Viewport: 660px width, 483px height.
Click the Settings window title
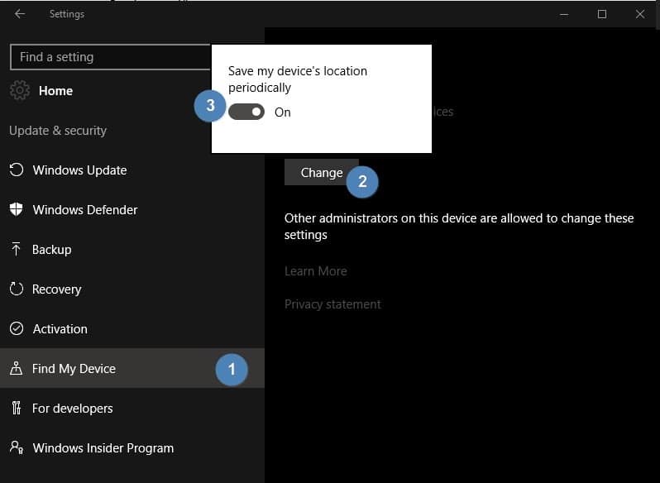(67, 14)
